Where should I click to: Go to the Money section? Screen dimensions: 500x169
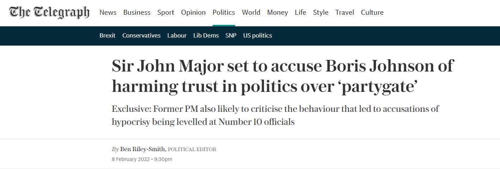pos(278,12)
